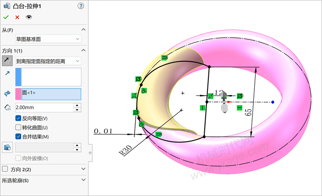Click the pink face selection color bar
This screenshot has height=196, width=322.
(x=18, y=94)
